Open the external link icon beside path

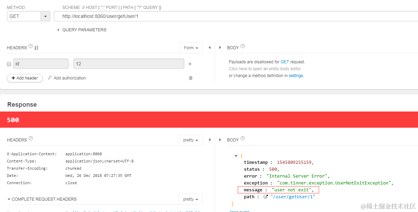[266, 197]
